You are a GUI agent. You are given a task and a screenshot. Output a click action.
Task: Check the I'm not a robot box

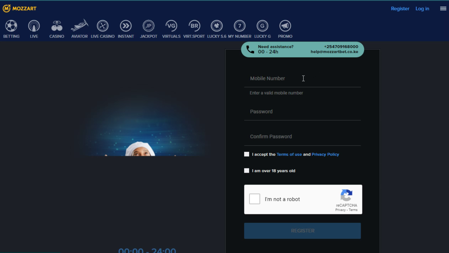click(255, 199)
